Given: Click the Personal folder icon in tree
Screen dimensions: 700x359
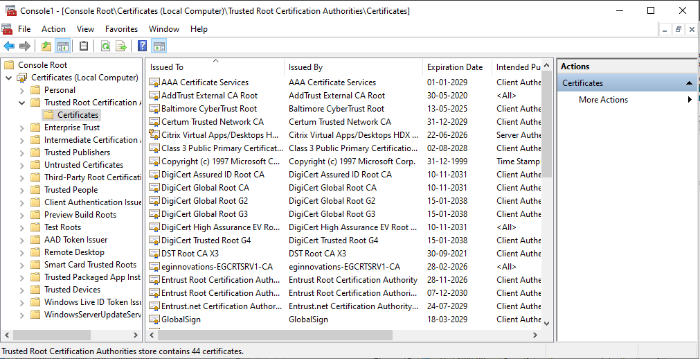Looking at the screenshot, I should click(36, 90).
